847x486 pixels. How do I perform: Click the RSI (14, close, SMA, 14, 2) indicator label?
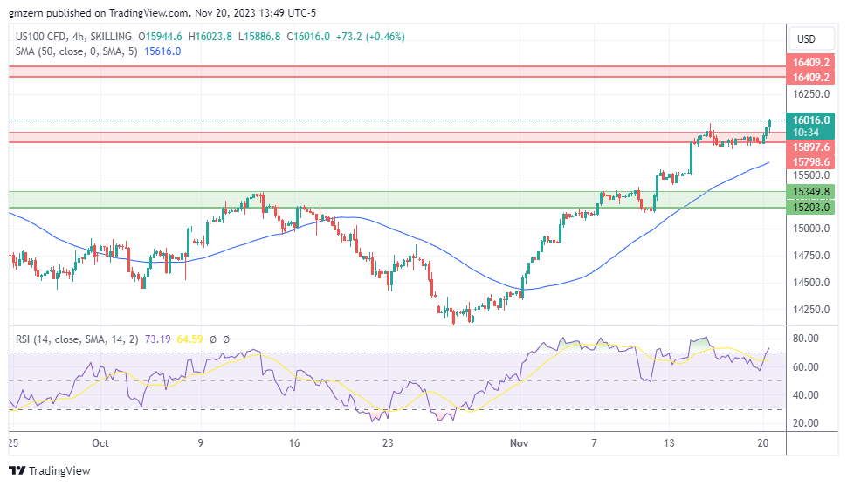point(77,339)
